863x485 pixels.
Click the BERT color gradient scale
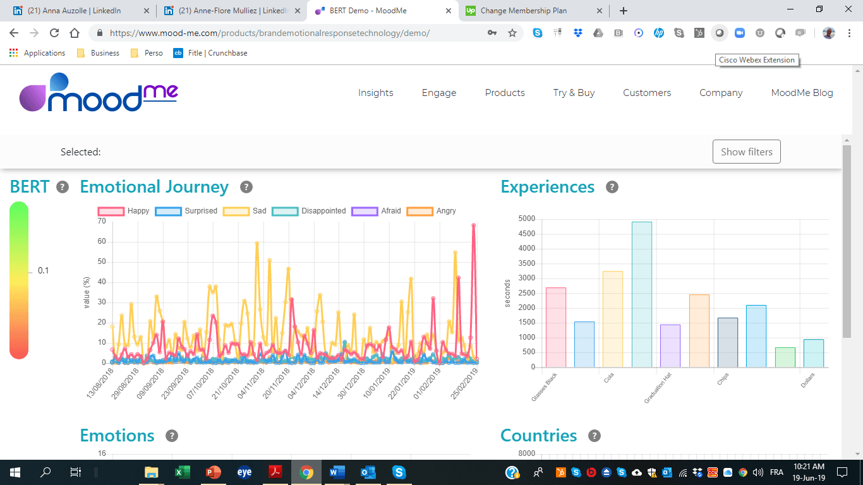pos(19,280)
